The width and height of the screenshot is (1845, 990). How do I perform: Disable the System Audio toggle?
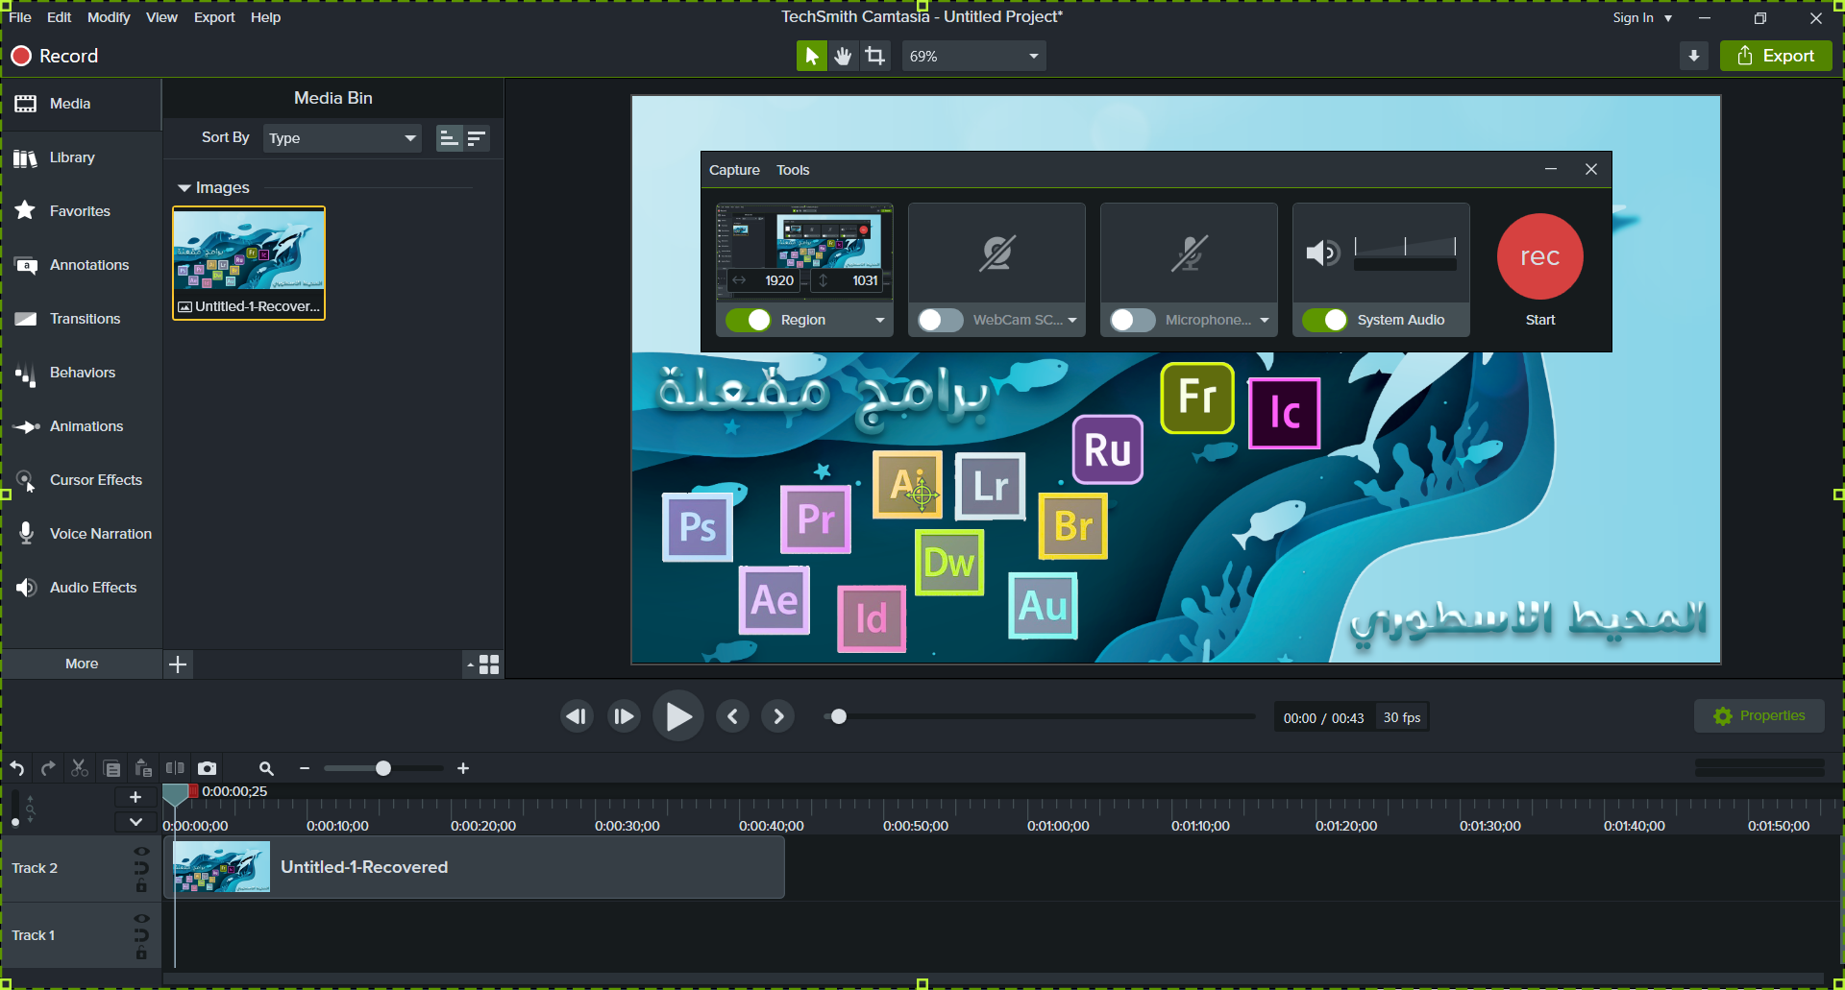point(1325,320)
